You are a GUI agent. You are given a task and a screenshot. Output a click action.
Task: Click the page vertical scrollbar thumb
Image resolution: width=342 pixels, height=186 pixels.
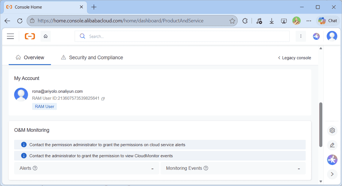tap(321, 124)
